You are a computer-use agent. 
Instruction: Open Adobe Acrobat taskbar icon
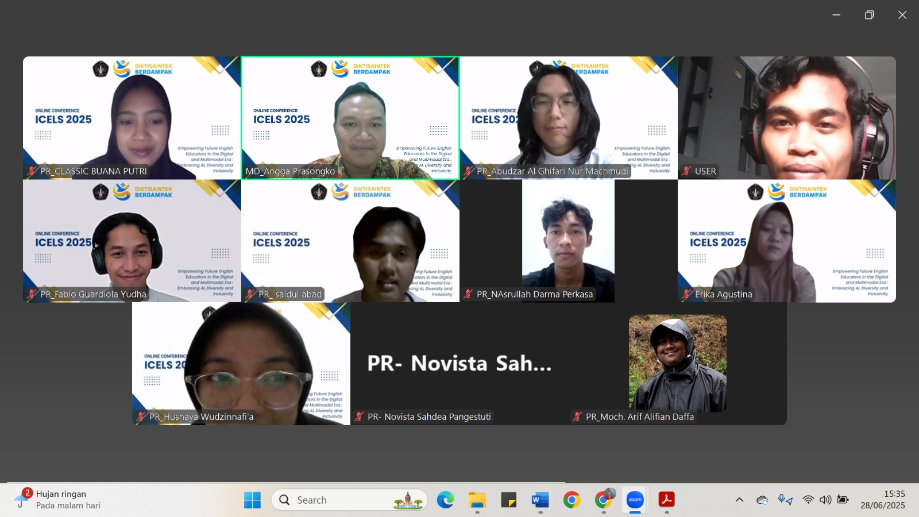pyautogui.click(x=666, y=500)
